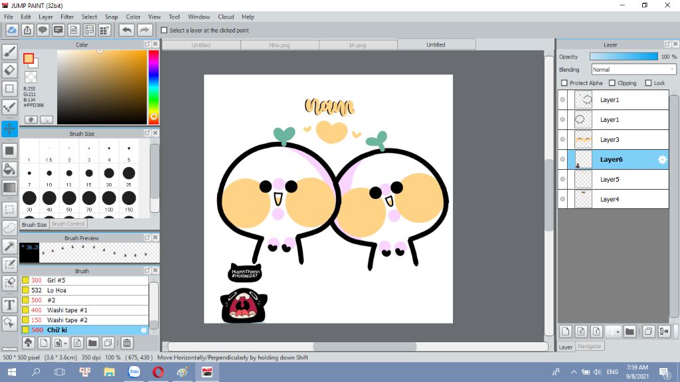The image size is (680, 382).
Task: Toggle the Clipping checkbox
Action: click(612, 83)
